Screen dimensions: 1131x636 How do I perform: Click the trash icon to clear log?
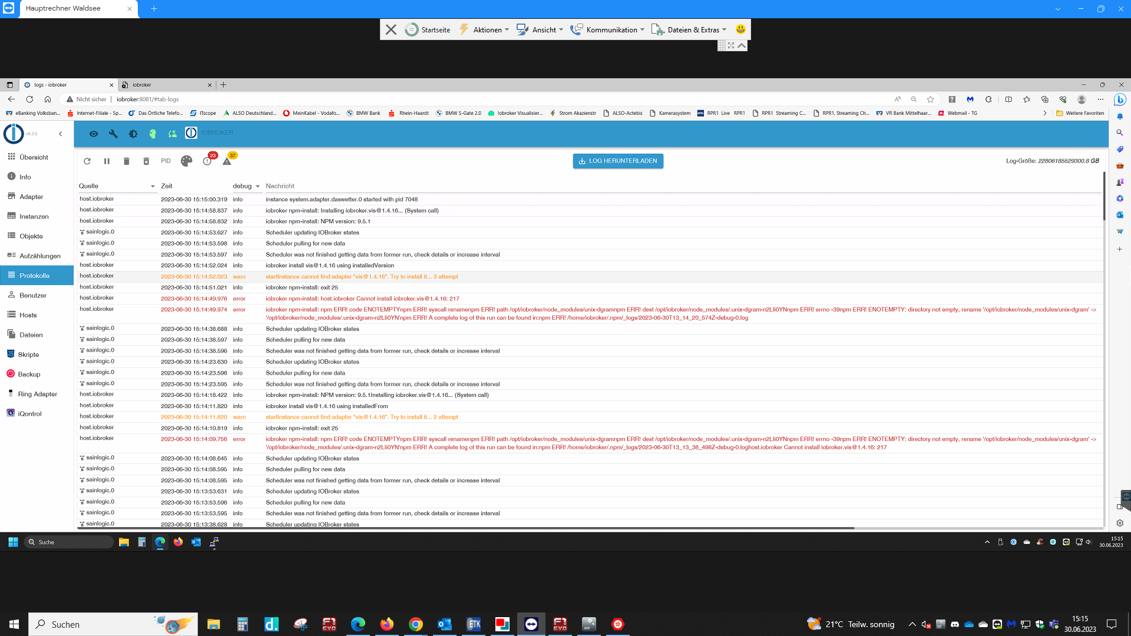point(126,161)
